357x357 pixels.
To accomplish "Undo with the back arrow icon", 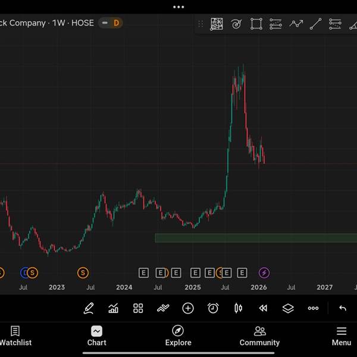I will coord(343,308).
